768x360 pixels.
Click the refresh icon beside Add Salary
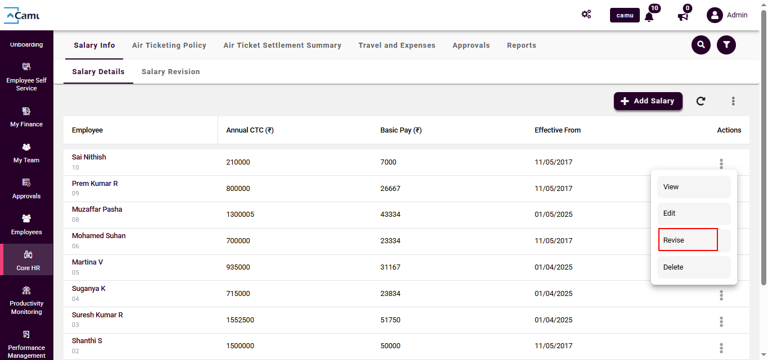[701, 101]
